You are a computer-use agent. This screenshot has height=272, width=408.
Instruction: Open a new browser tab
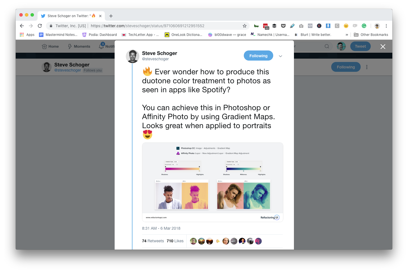point(111,16)
